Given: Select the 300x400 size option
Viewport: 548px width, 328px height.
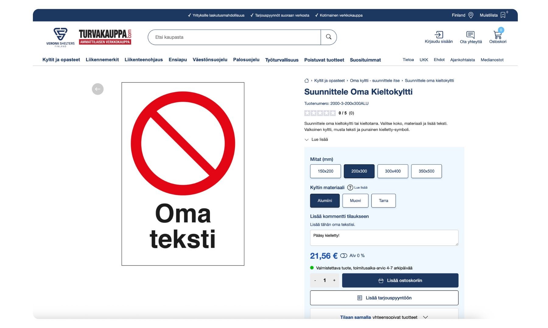Looking at the screenshot, I should 393,171.
